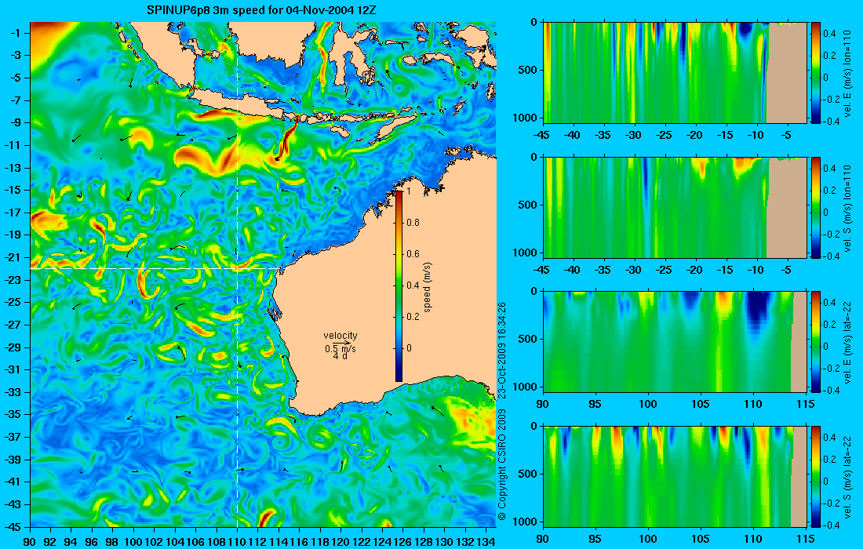The image size is (863, 549).
Task: Click the "0.5 m/s" velocity scale arrow
Action: tap(340, 345)
